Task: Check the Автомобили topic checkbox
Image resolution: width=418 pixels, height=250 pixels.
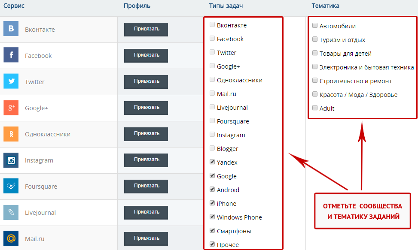Action: 315,26
